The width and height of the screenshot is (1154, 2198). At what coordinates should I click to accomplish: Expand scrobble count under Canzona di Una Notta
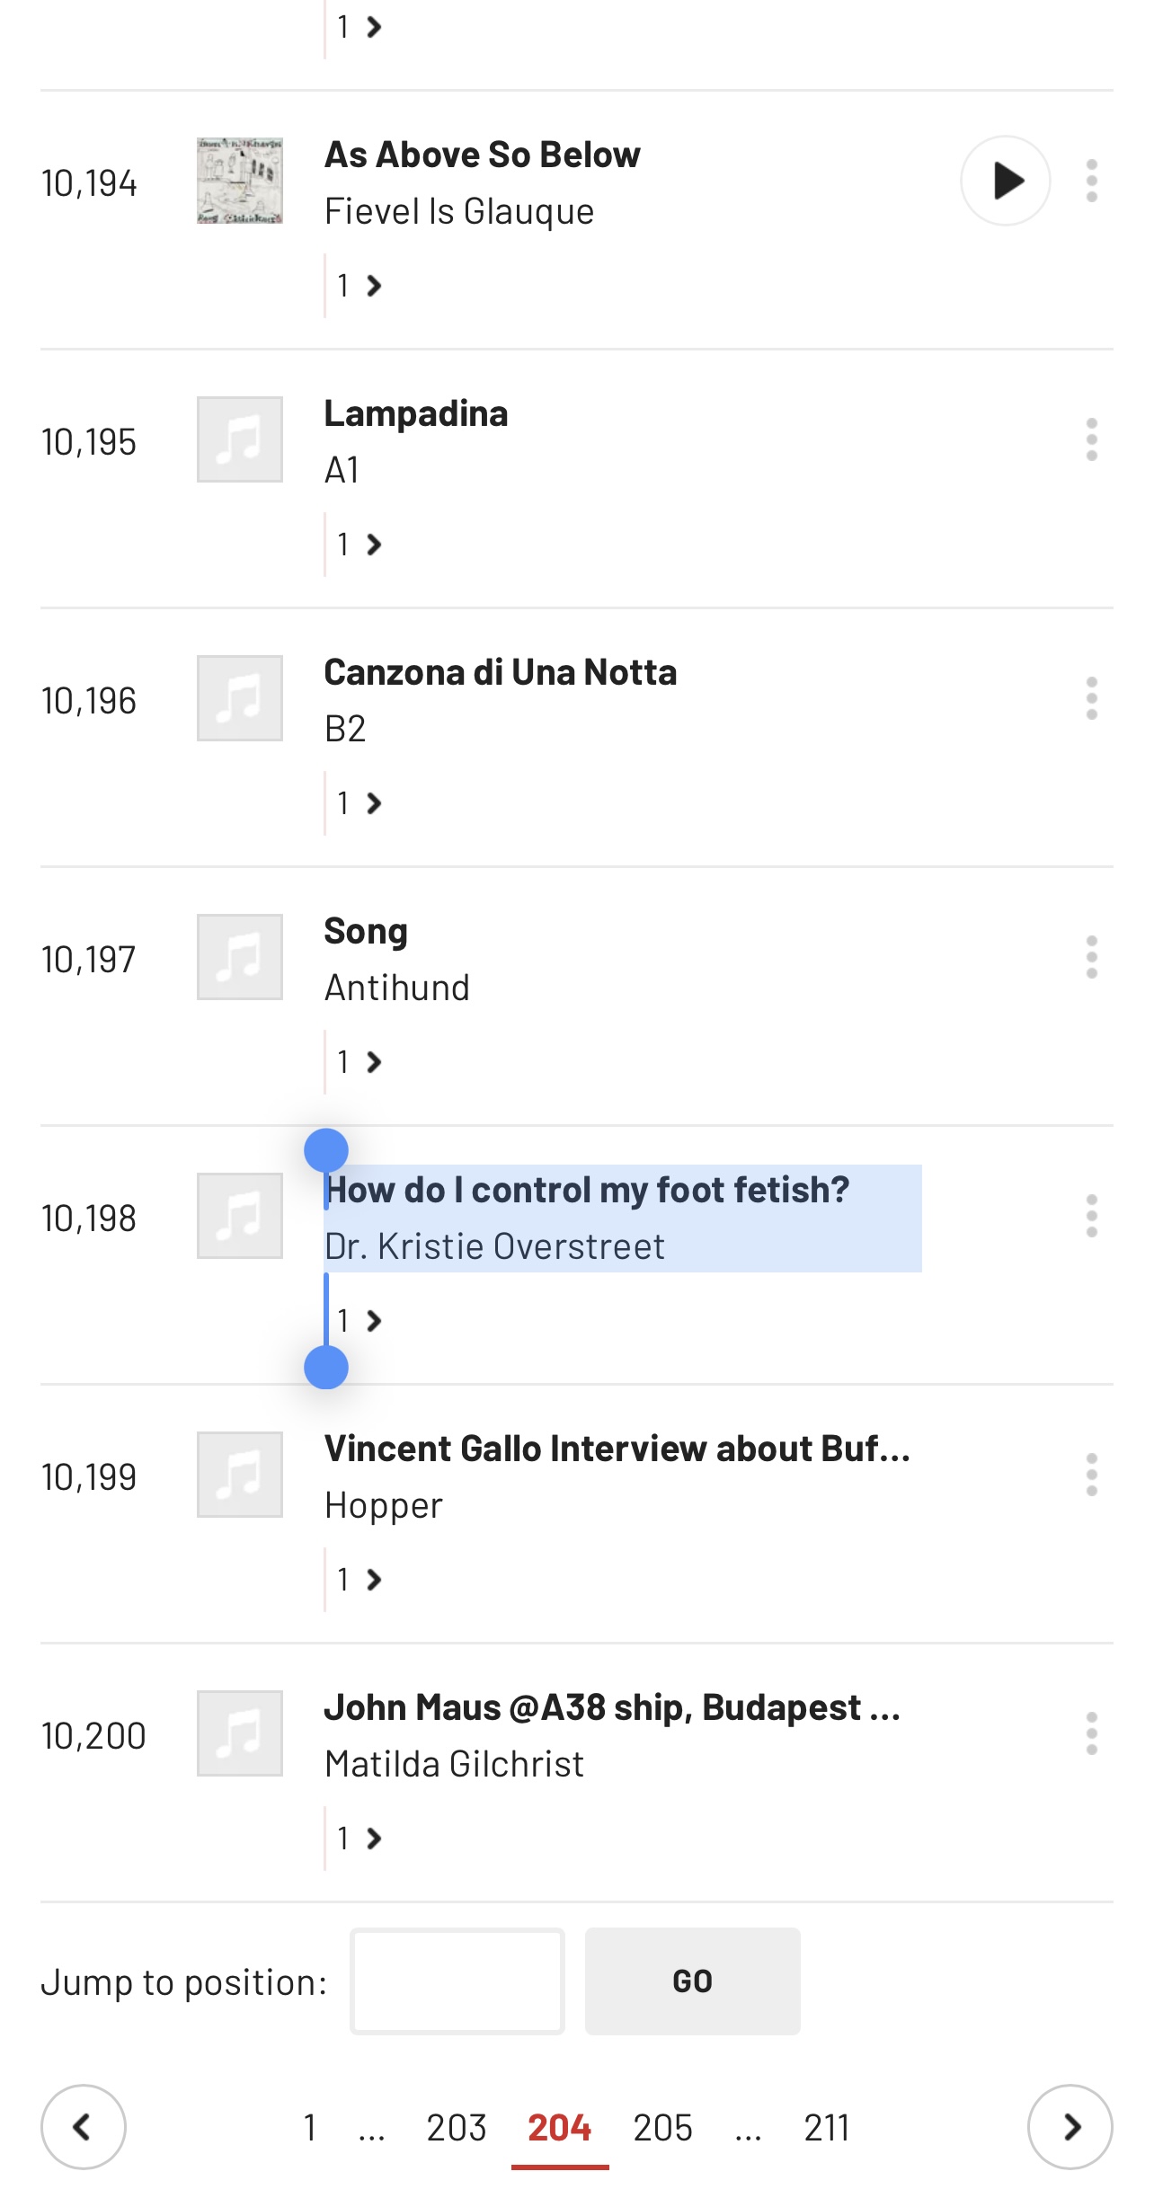pos(360,803)
